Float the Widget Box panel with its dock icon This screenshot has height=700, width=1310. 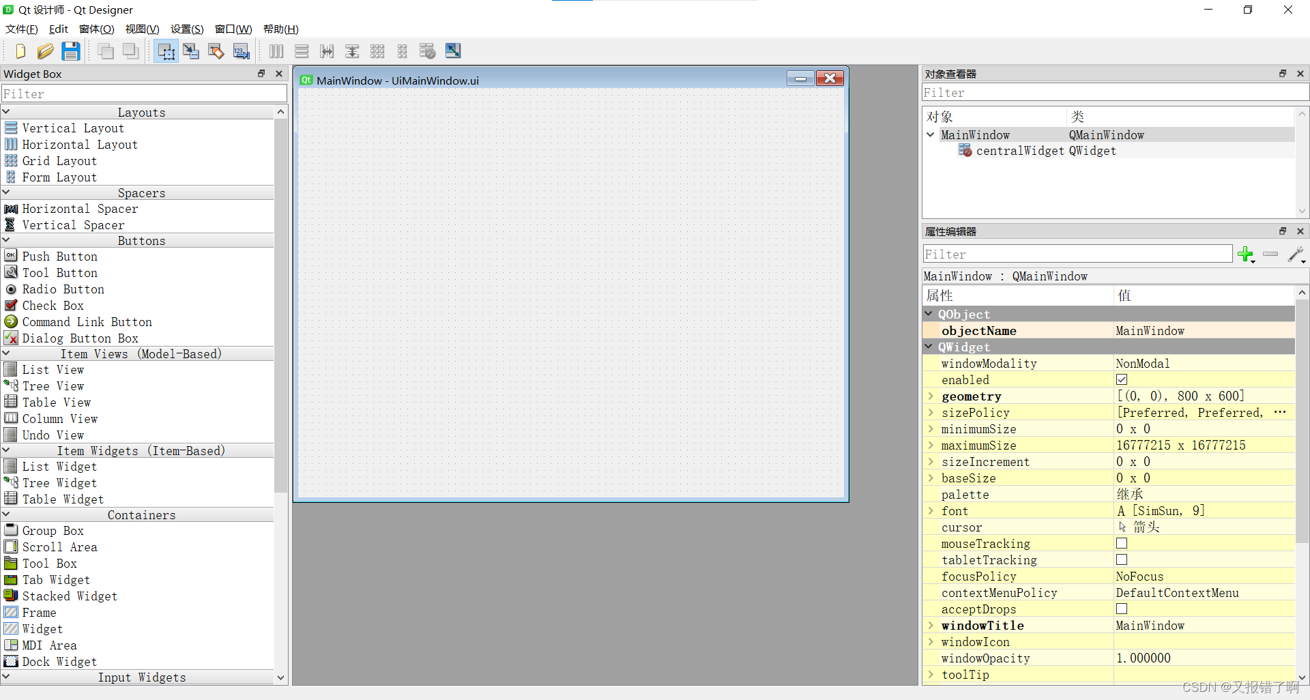coord(261,74)
